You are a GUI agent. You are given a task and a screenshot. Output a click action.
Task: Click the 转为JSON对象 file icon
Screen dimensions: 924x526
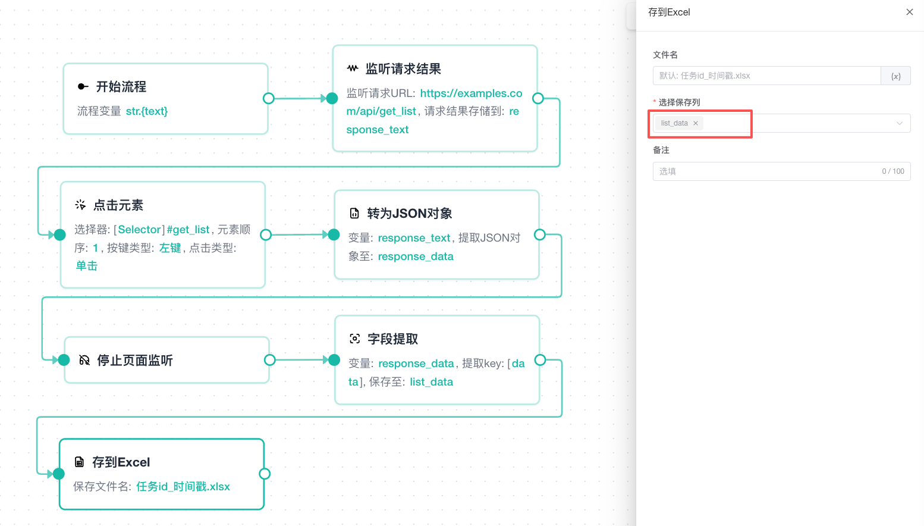(354, 213)
